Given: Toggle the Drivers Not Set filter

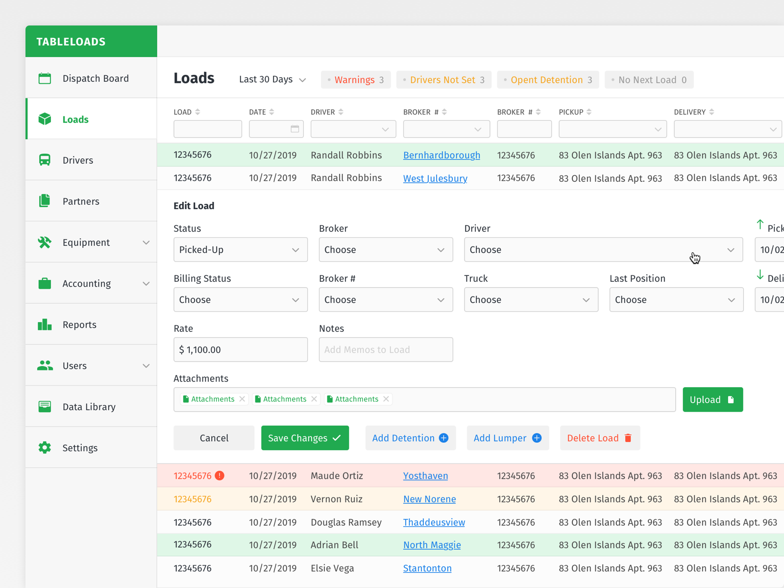Looking at the screenshot, I should tap(443, 79).
